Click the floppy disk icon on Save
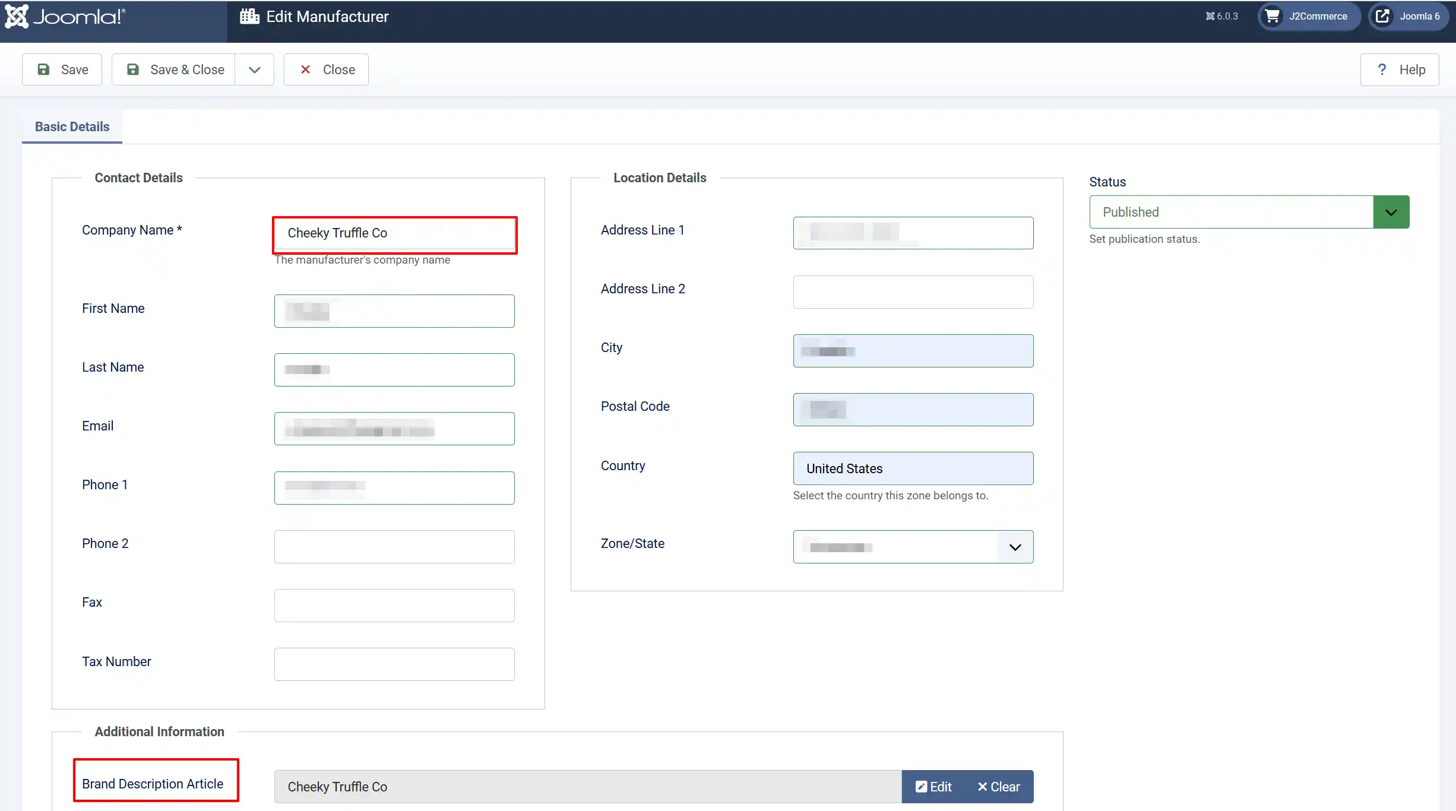 click(x=43, y=69)
